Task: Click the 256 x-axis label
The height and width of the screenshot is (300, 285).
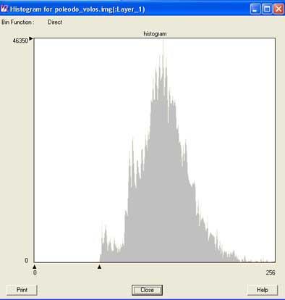Action: pos(271,272)
